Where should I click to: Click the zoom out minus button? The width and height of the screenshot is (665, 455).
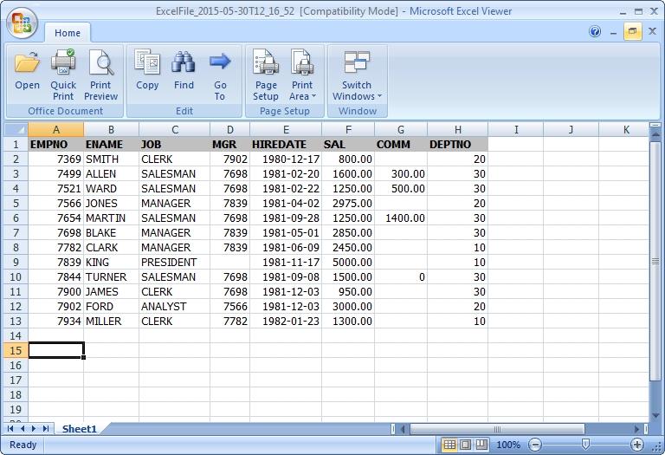[535, 445]
